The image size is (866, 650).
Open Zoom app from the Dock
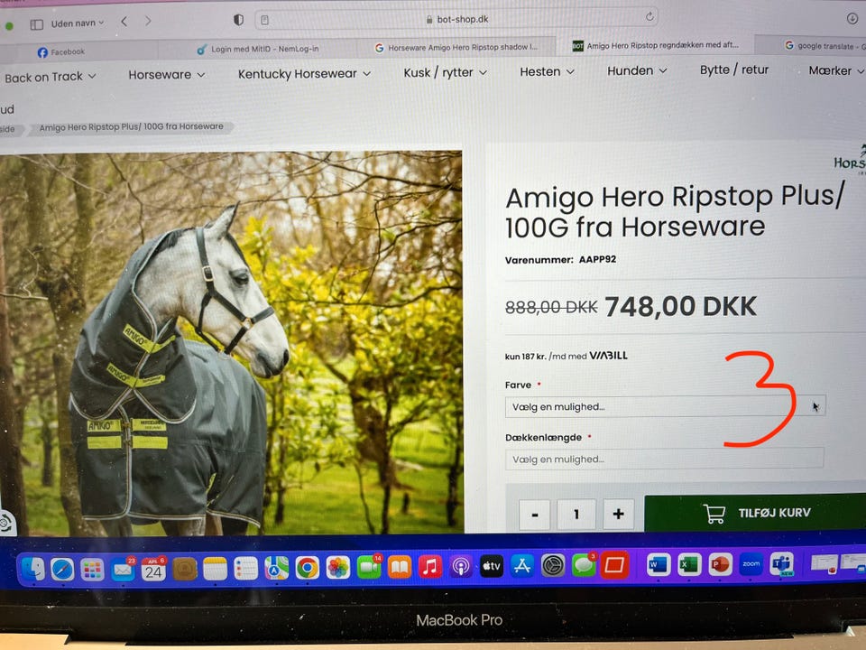[x=751, y=563]
